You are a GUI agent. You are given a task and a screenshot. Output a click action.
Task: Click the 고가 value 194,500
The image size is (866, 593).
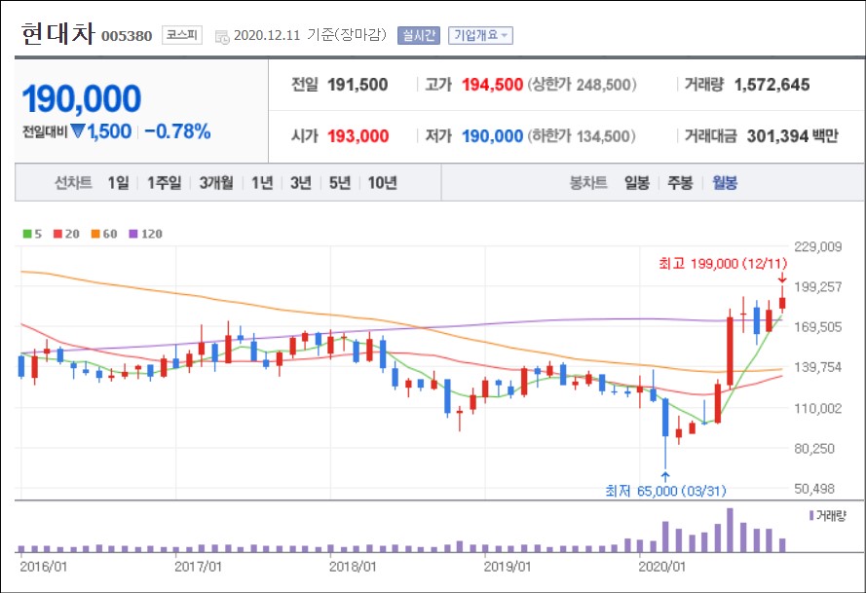tap(492, 85)
